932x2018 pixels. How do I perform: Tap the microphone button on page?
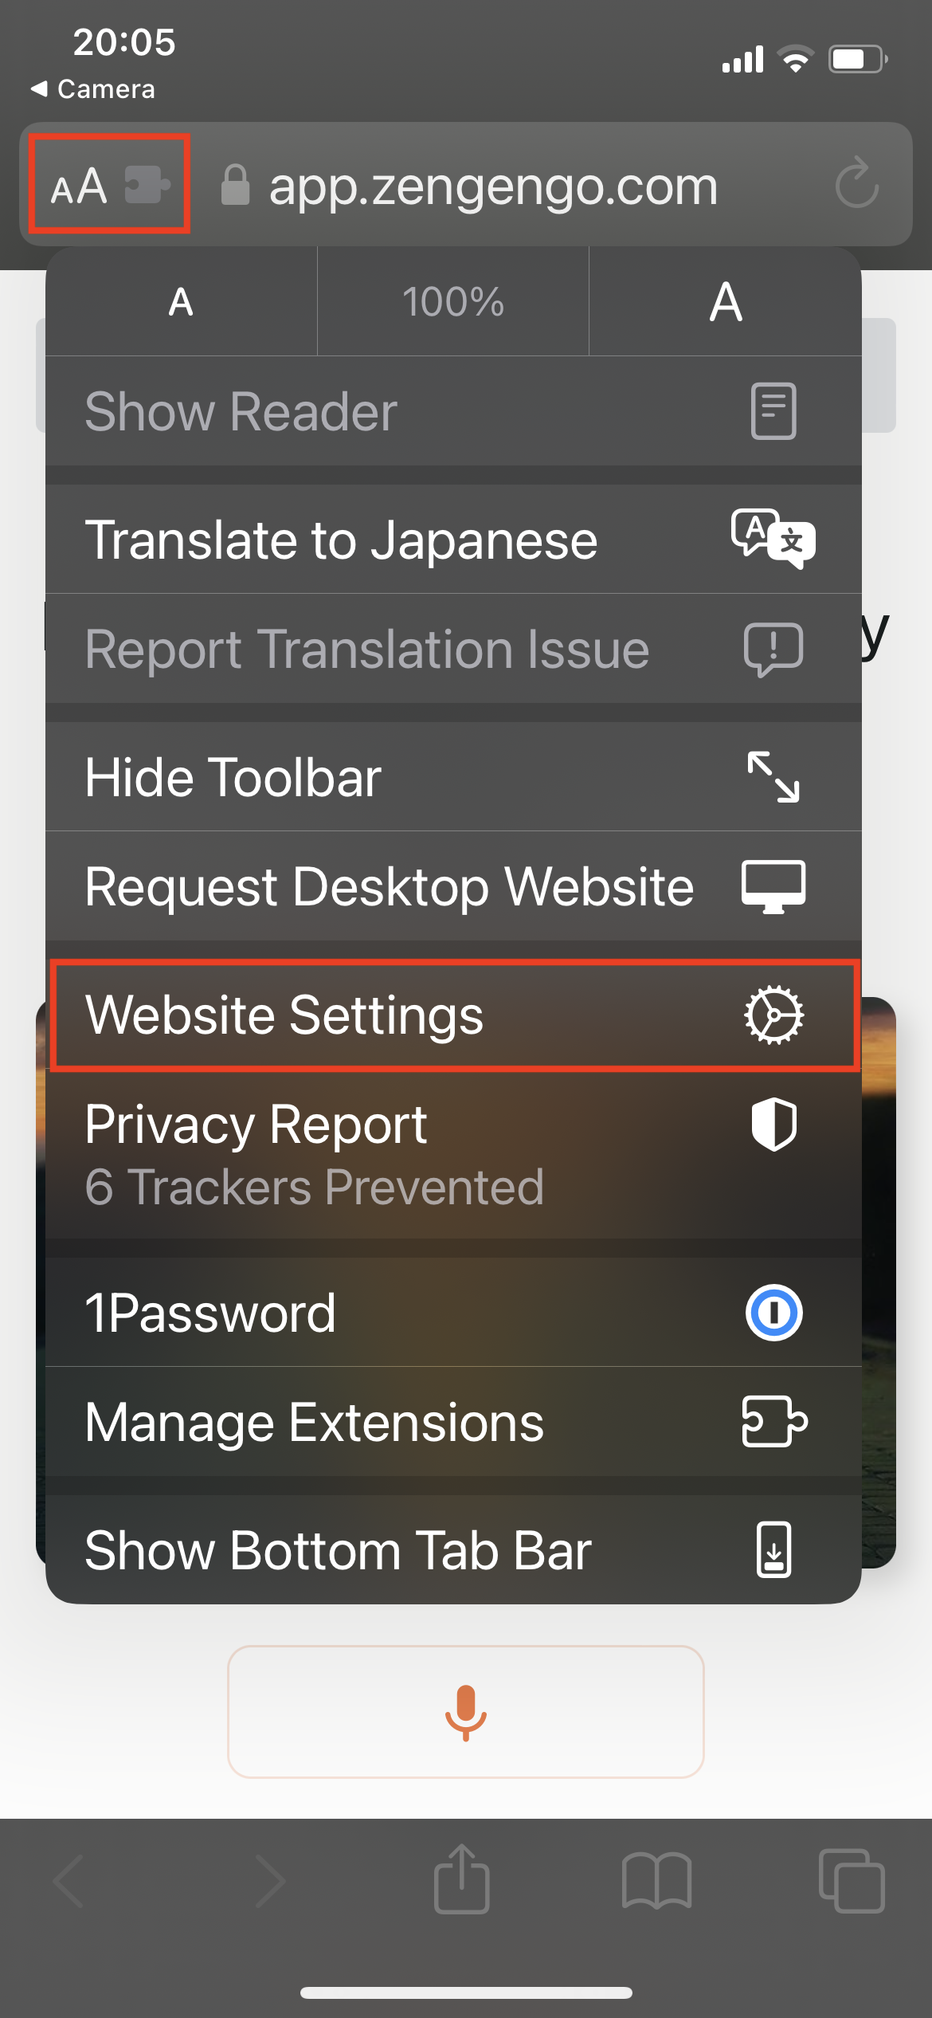[466, 1712]
